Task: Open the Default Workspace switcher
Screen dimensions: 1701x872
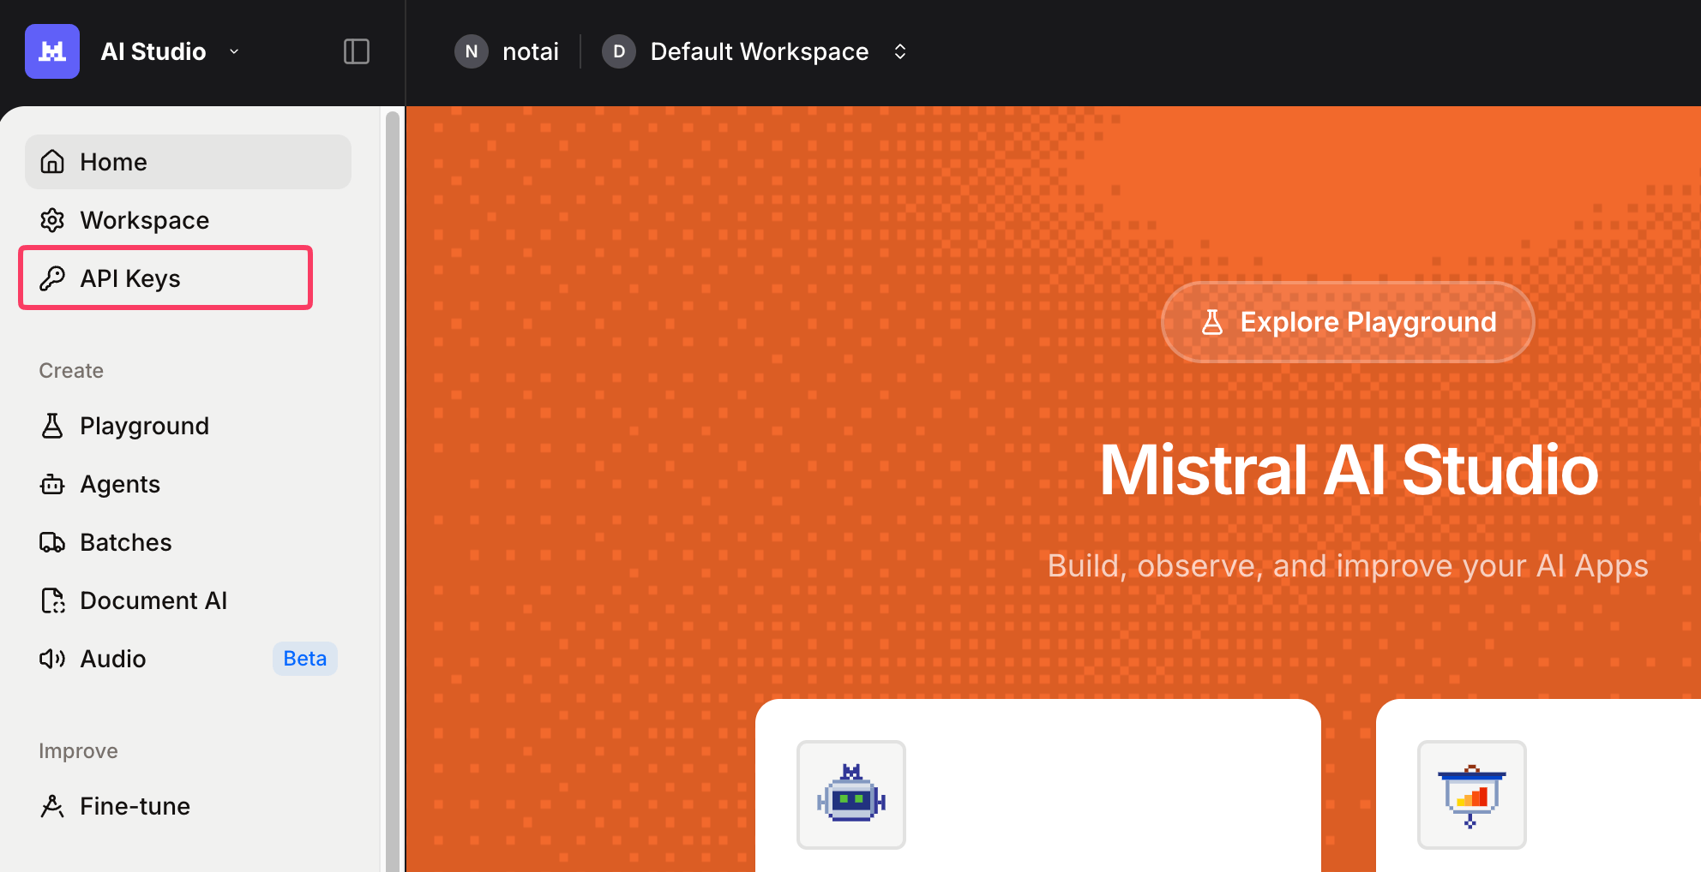Action: point(759,51)
